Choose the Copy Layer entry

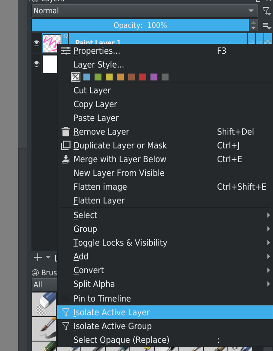pyautogui.click(x=95, y=104)
